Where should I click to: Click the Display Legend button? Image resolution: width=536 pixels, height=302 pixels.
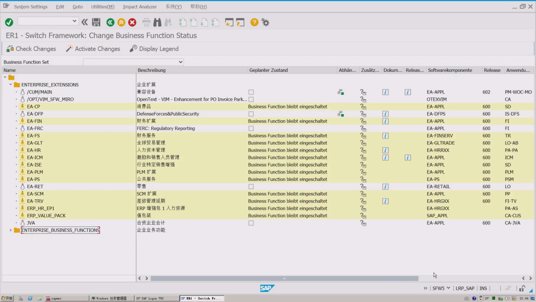tap(154, 49)
